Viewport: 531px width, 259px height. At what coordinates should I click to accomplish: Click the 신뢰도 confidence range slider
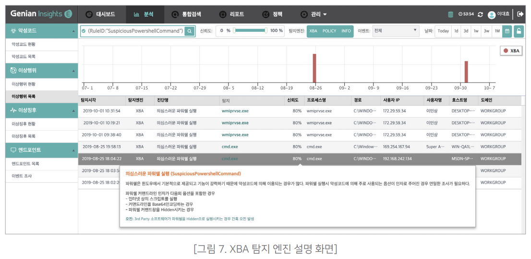250,31
